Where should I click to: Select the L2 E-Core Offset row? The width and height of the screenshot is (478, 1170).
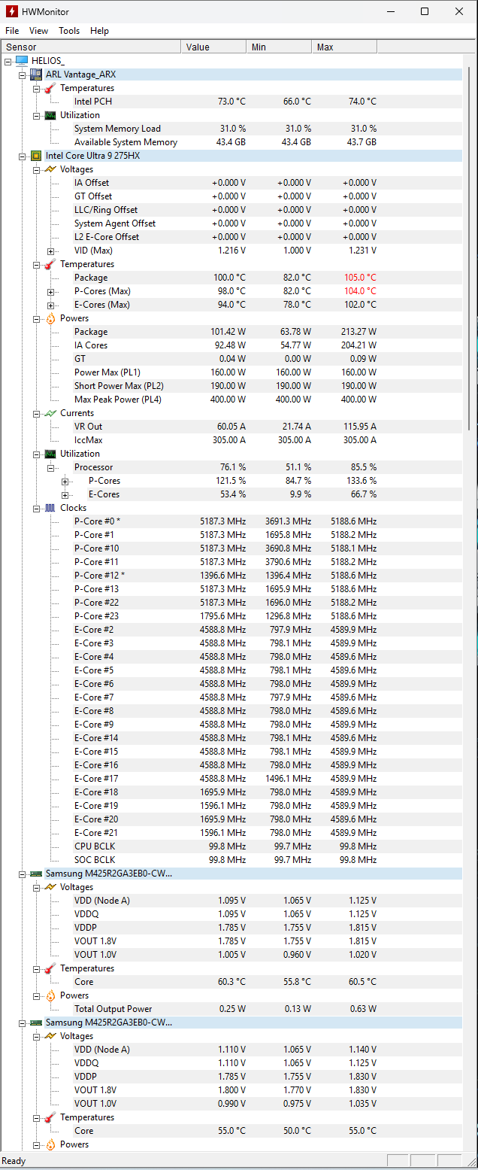231,237
